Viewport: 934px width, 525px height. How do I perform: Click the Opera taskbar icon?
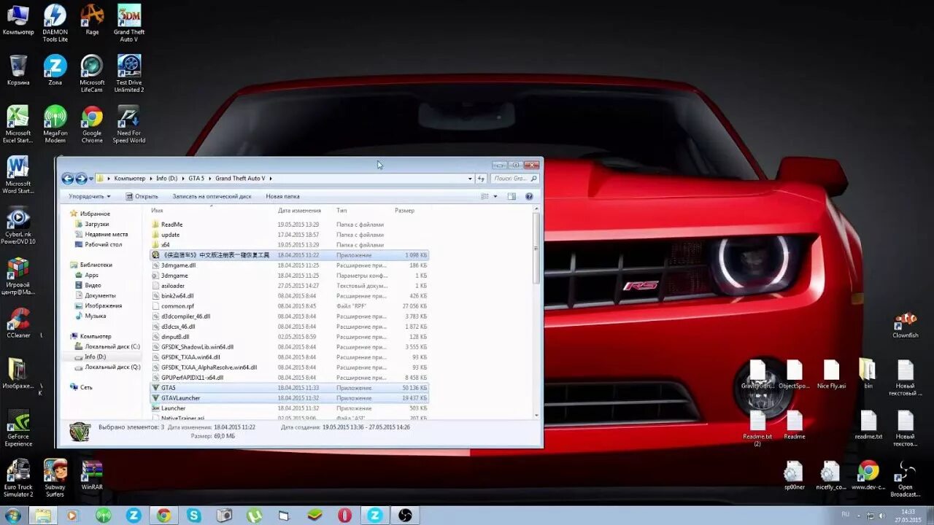[x=344, y=515]
